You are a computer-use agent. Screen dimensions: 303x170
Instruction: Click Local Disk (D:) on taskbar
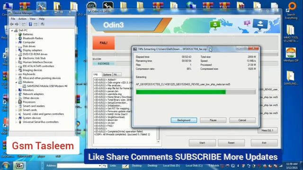[171, 166]
